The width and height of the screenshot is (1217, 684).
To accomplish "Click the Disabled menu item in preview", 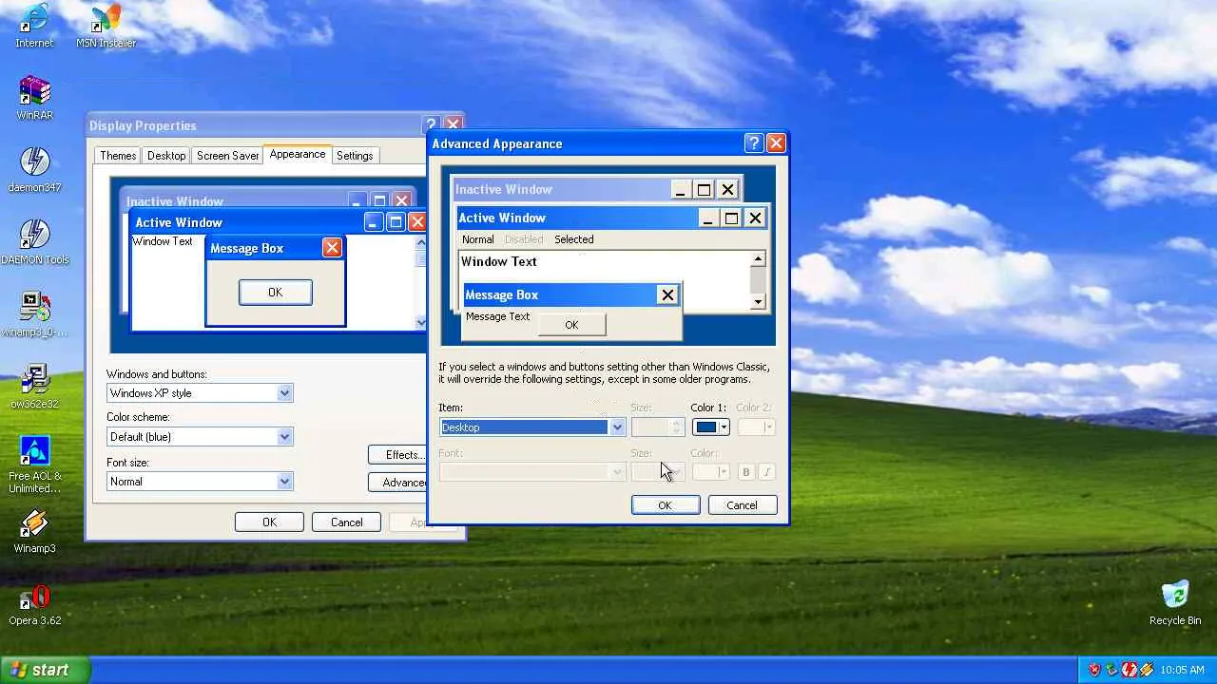I will pyautogui.click(x=524, y=239).
